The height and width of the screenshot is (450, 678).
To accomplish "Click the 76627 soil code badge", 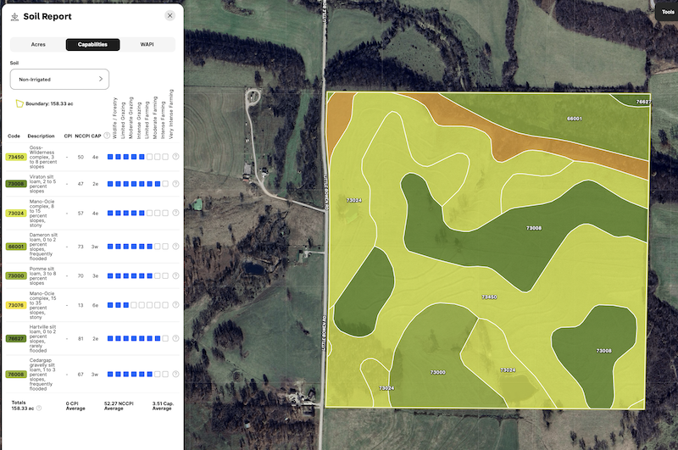I will 16,338.
